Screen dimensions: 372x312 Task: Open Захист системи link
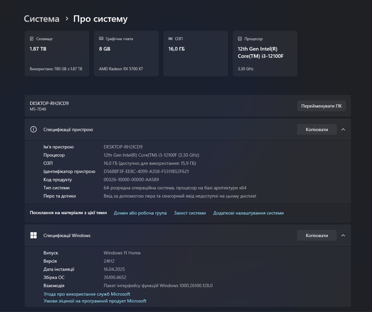point(190,213)
